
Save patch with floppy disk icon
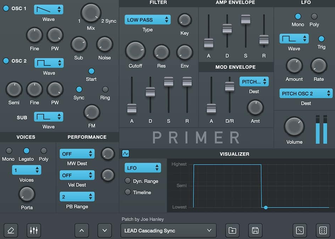click(x=255, y=231)
